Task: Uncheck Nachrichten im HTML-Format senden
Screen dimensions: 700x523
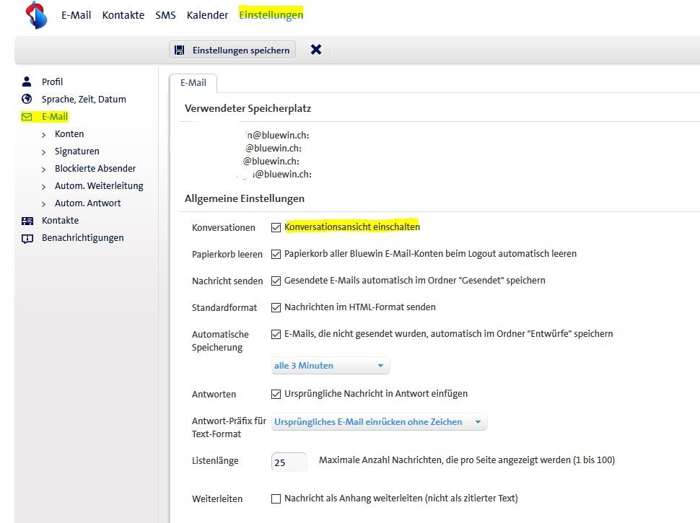Action: click(276, 307)
